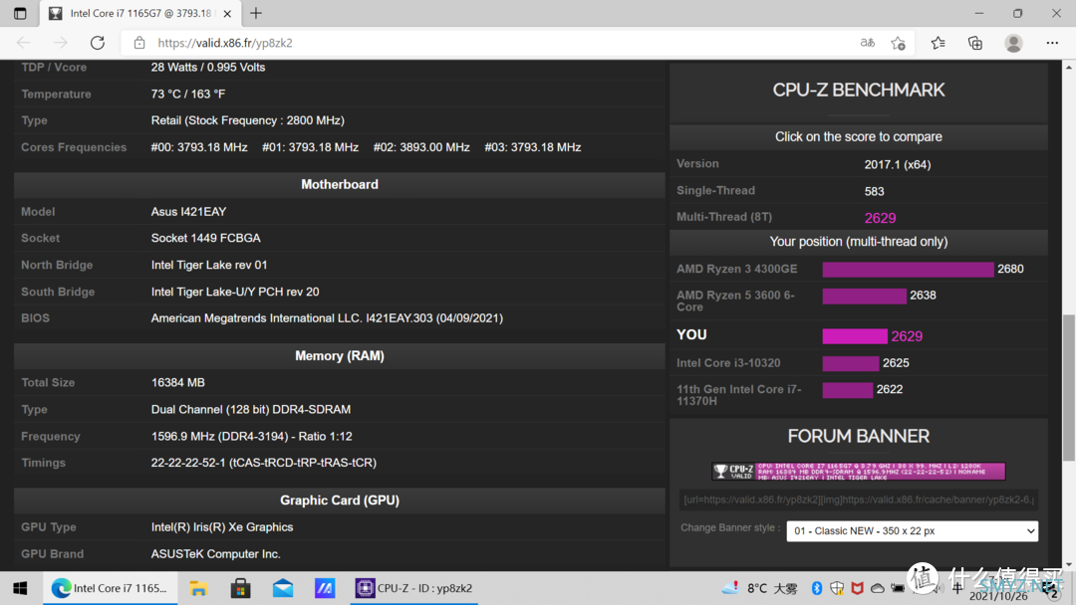1076x605 pixels.
Task: Open Bluetooth tray icon
Action: point(817,588)
